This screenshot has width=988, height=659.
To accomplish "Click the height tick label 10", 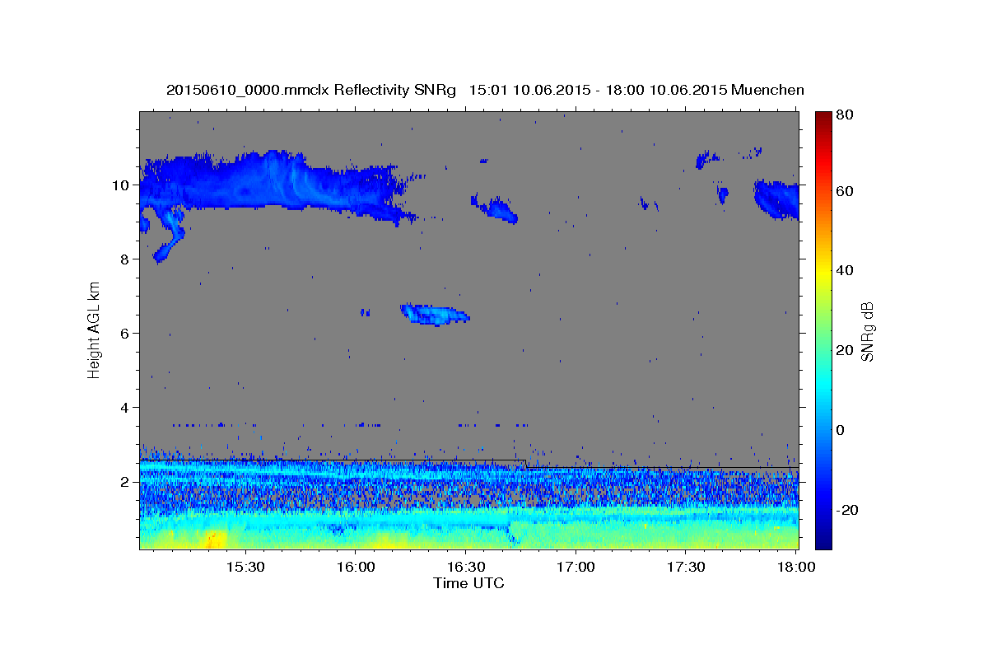I will pyautogui.click(x=119, y=185).
